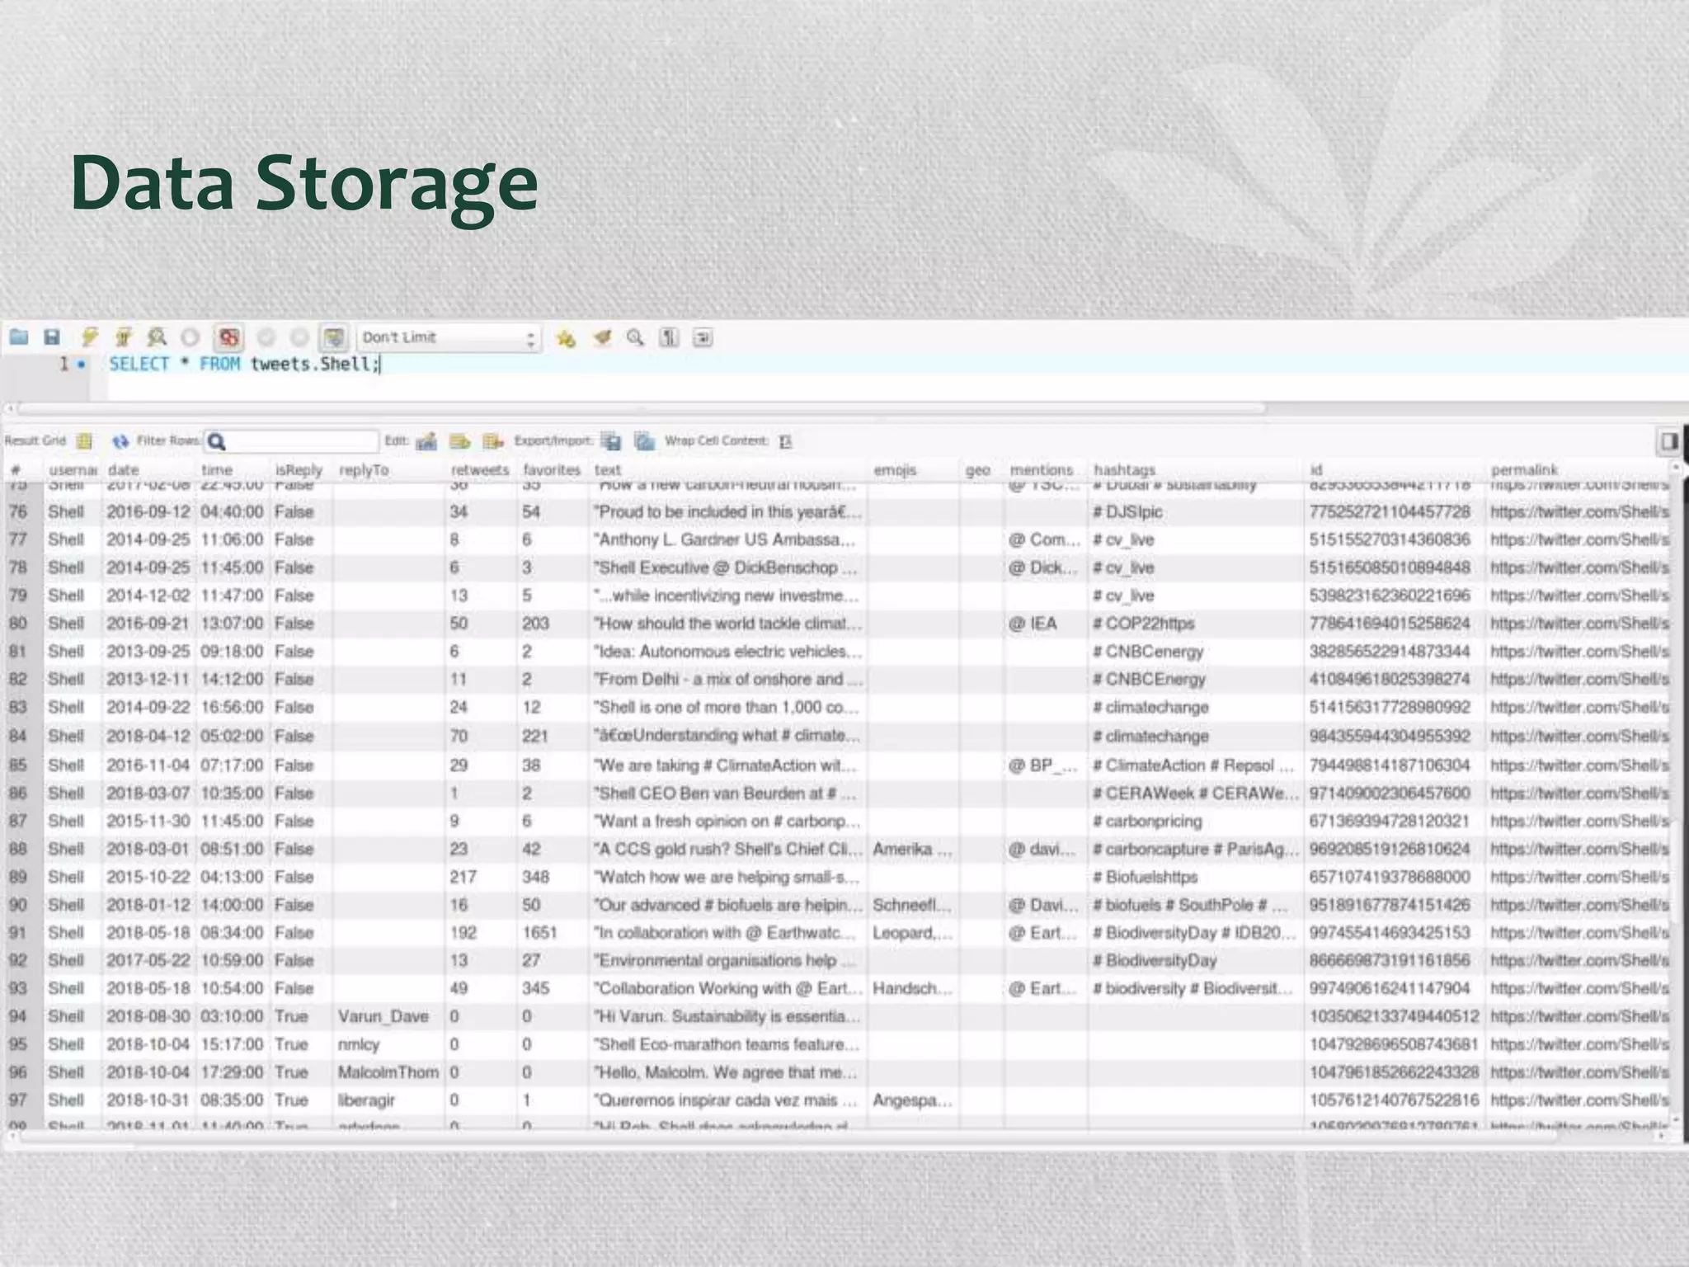Sort by the isReply column header
1689x1267 pixels.
[299, 469]
